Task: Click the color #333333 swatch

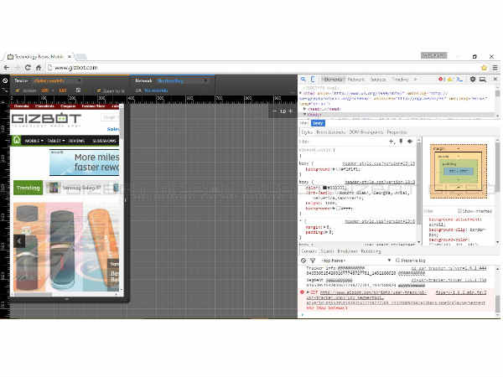Action: 324,188
